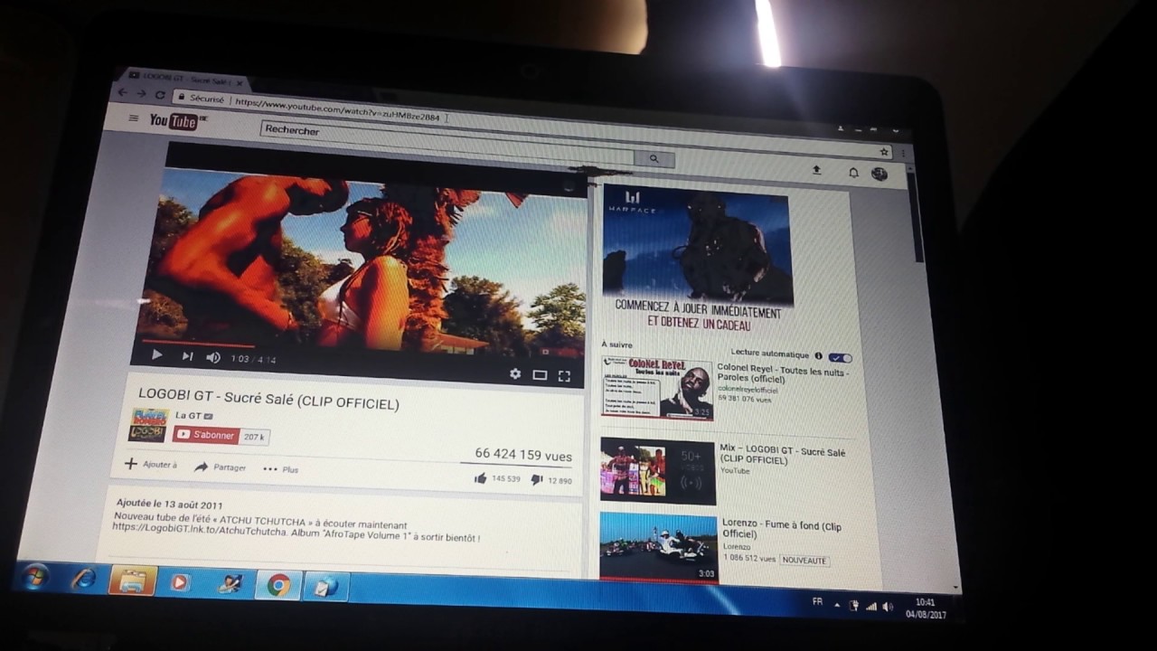Screen dimensions: 1157x651
Task: Show hidden tray icons arrow
Action: [x=836, y=603]
